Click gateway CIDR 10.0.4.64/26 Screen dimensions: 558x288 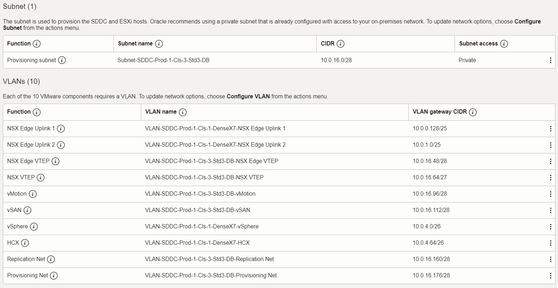[428, 243]
